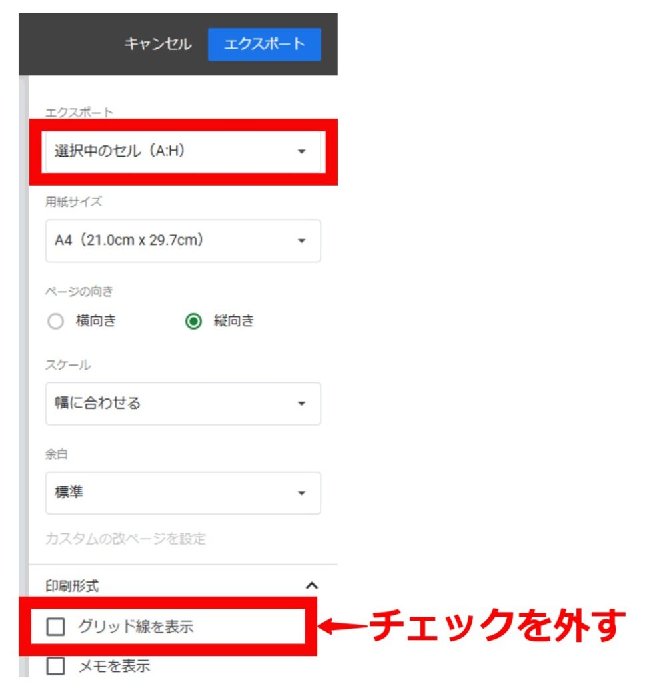Click the グリッド線を表示 label text
645x682 pixels.
pos(135,627)
